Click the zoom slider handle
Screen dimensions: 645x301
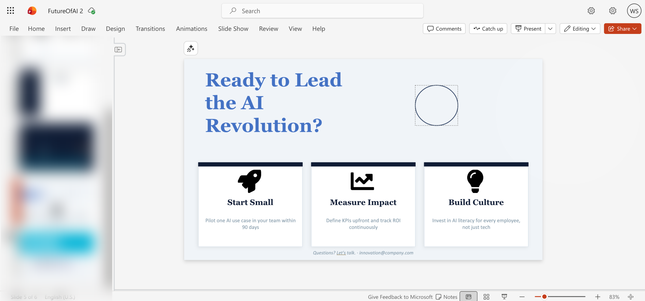(544, 297)
